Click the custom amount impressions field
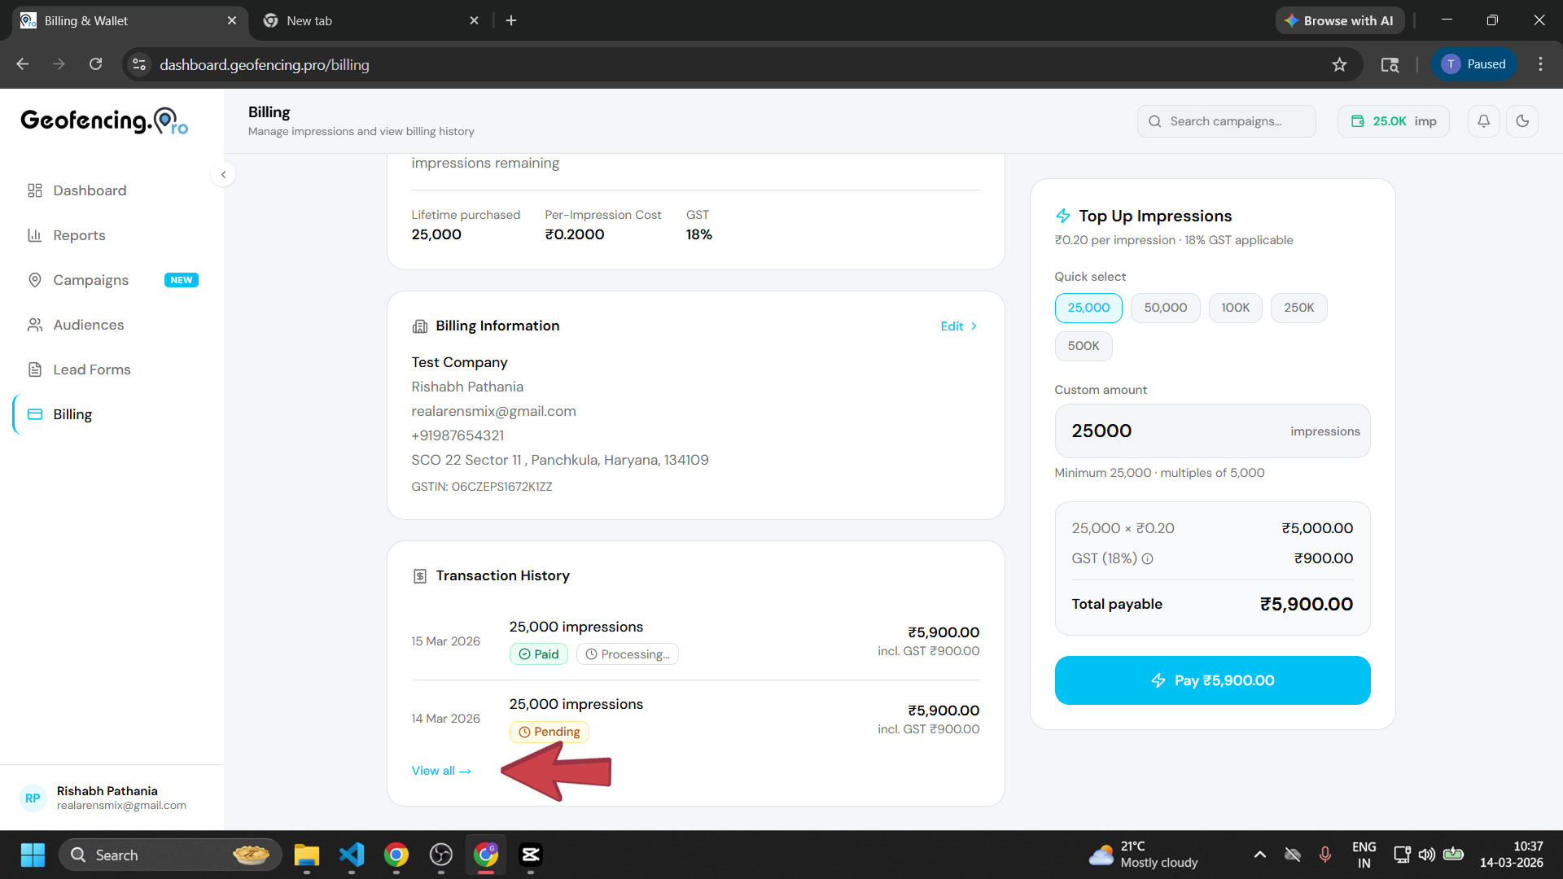 pos(1212,431)
